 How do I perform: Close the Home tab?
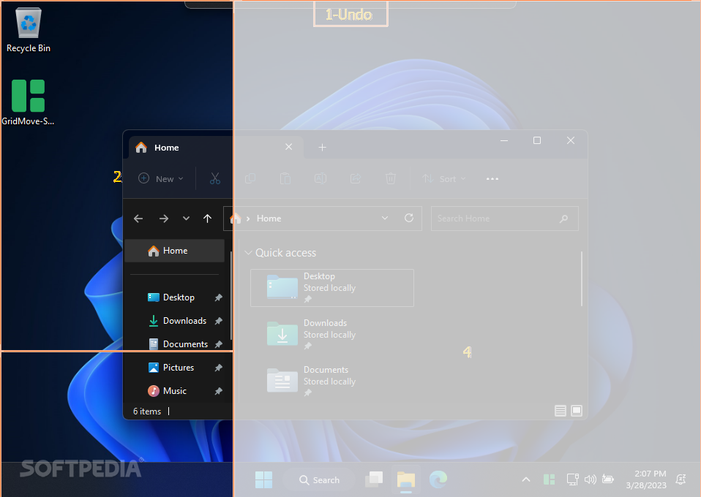[x=289, y=147]
